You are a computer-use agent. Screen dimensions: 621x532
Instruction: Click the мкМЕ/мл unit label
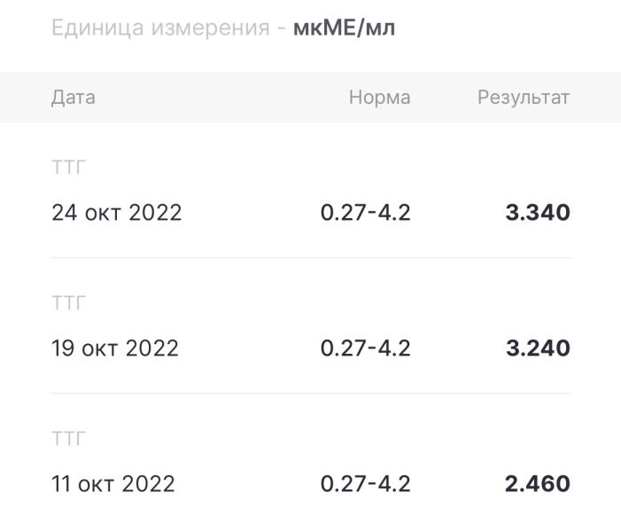coord(344,27)
